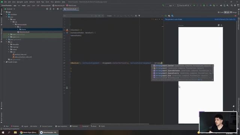Open the Problems tool window
This screenshot has width=240, height=135.
(x=15, y=126)
